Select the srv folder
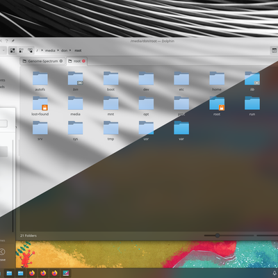This screenshot has width=278, height=278. [40, 131]
